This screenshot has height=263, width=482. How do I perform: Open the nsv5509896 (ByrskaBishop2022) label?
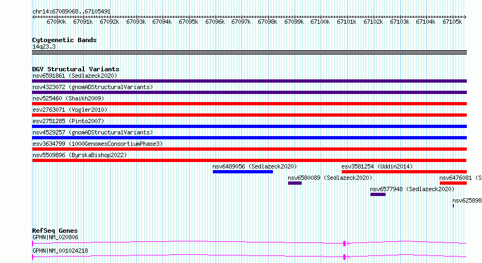(x=80, y=155)
